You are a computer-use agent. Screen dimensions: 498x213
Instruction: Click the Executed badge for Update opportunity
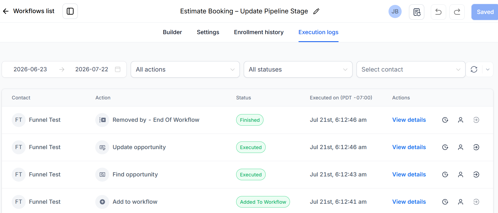coord(251,147)
